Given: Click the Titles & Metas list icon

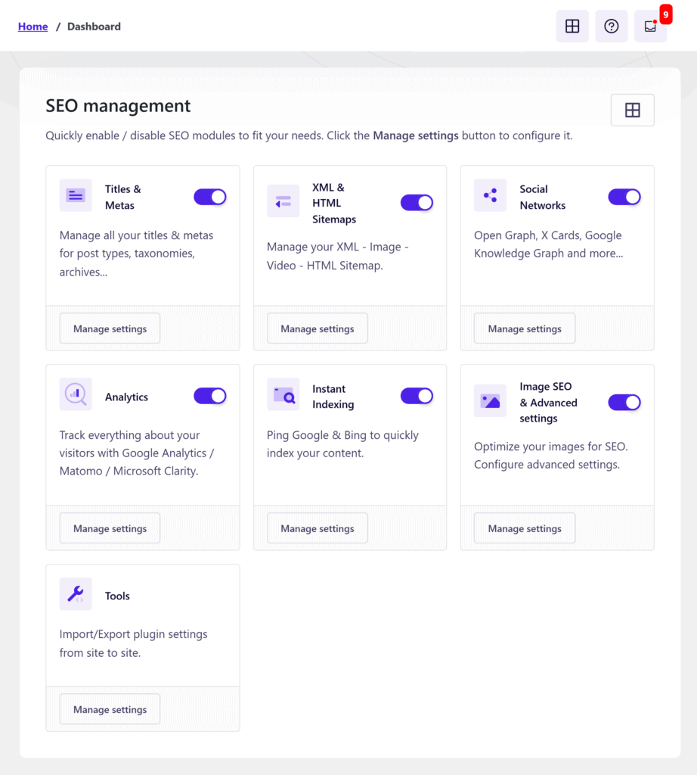Looking at the screenshot, I should pos(75,195).
